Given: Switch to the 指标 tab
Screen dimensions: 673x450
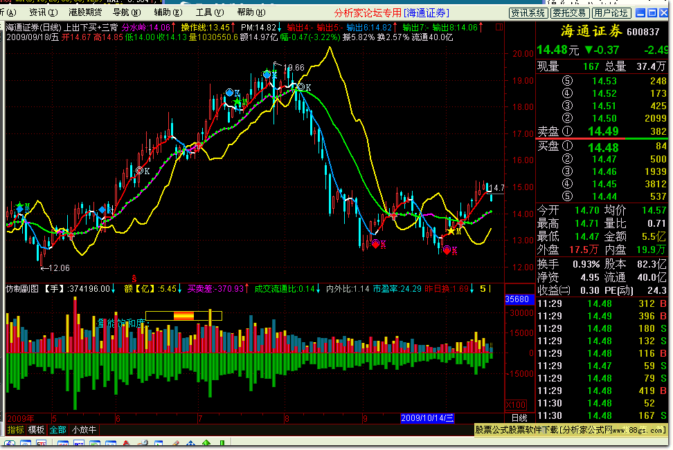Looking at the screenshot, I should (15, 429).
